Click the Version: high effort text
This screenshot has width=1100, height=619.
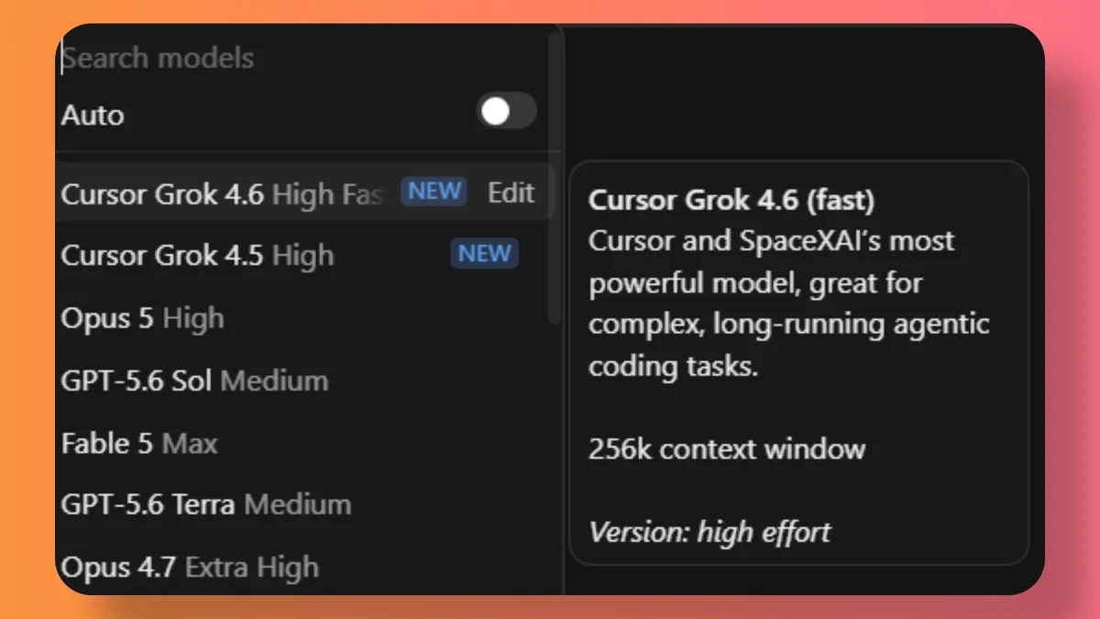[709, 532]
